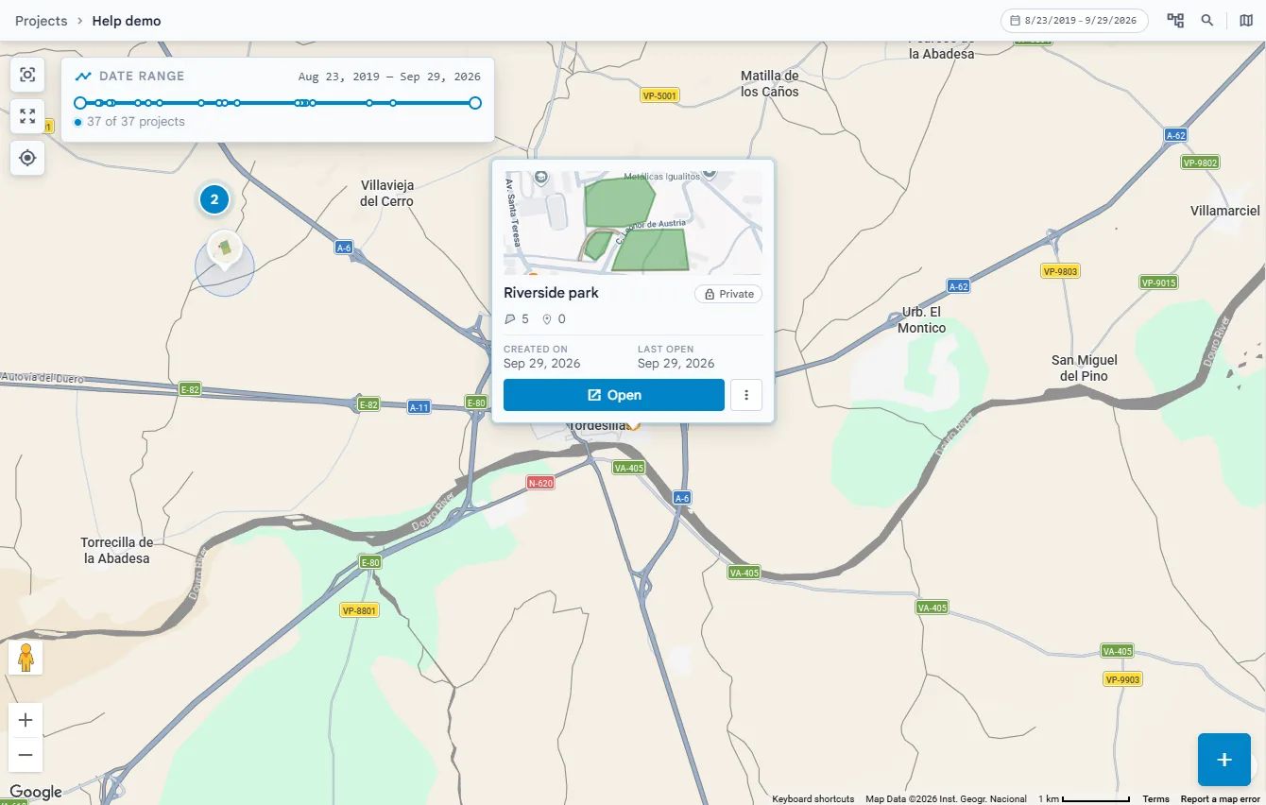Screen dimensions: 1266x805
Task: Click Report a map error
Action: (1221, 799)
